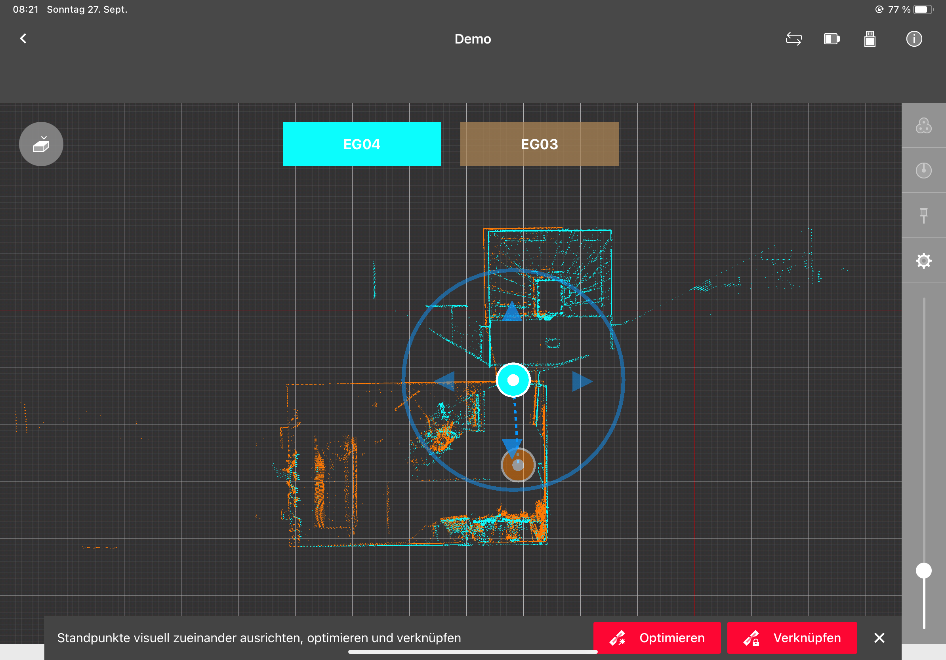
Task: Tap the sync arrows icon
Action: coord(793,39)
